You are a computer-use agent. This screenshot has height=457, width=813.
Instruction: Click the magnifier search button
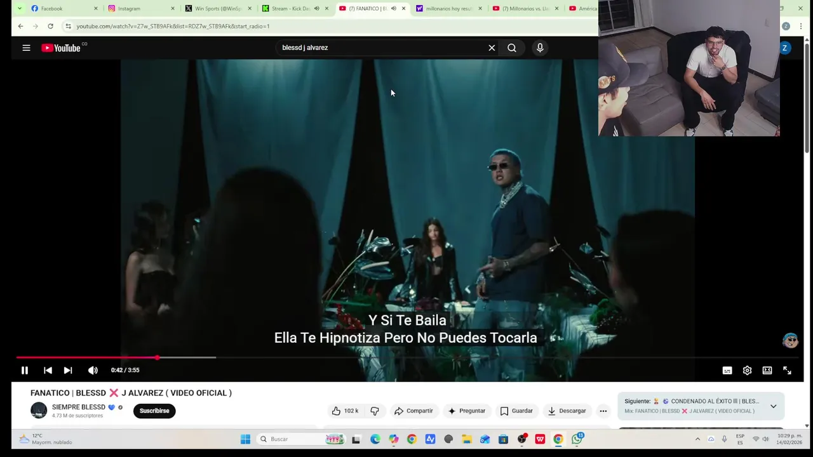[x=512, y=48]
